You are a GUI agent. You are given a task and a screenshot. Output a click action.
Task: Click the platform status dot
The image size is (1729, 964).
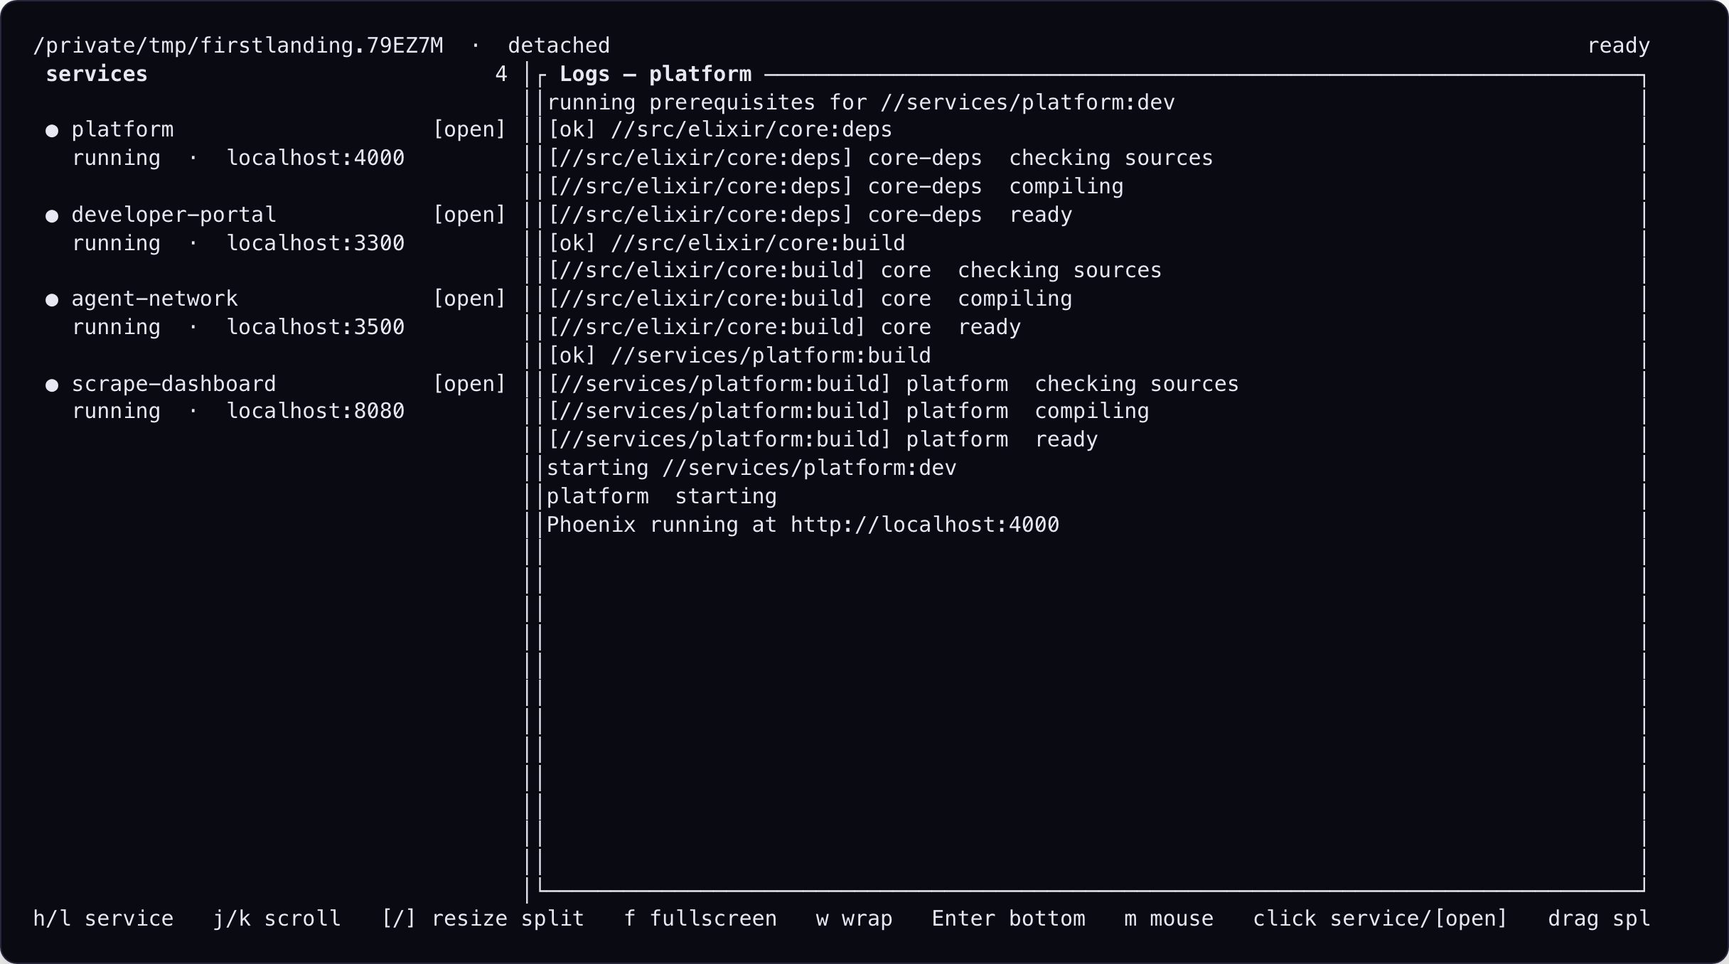pos(52,131)
